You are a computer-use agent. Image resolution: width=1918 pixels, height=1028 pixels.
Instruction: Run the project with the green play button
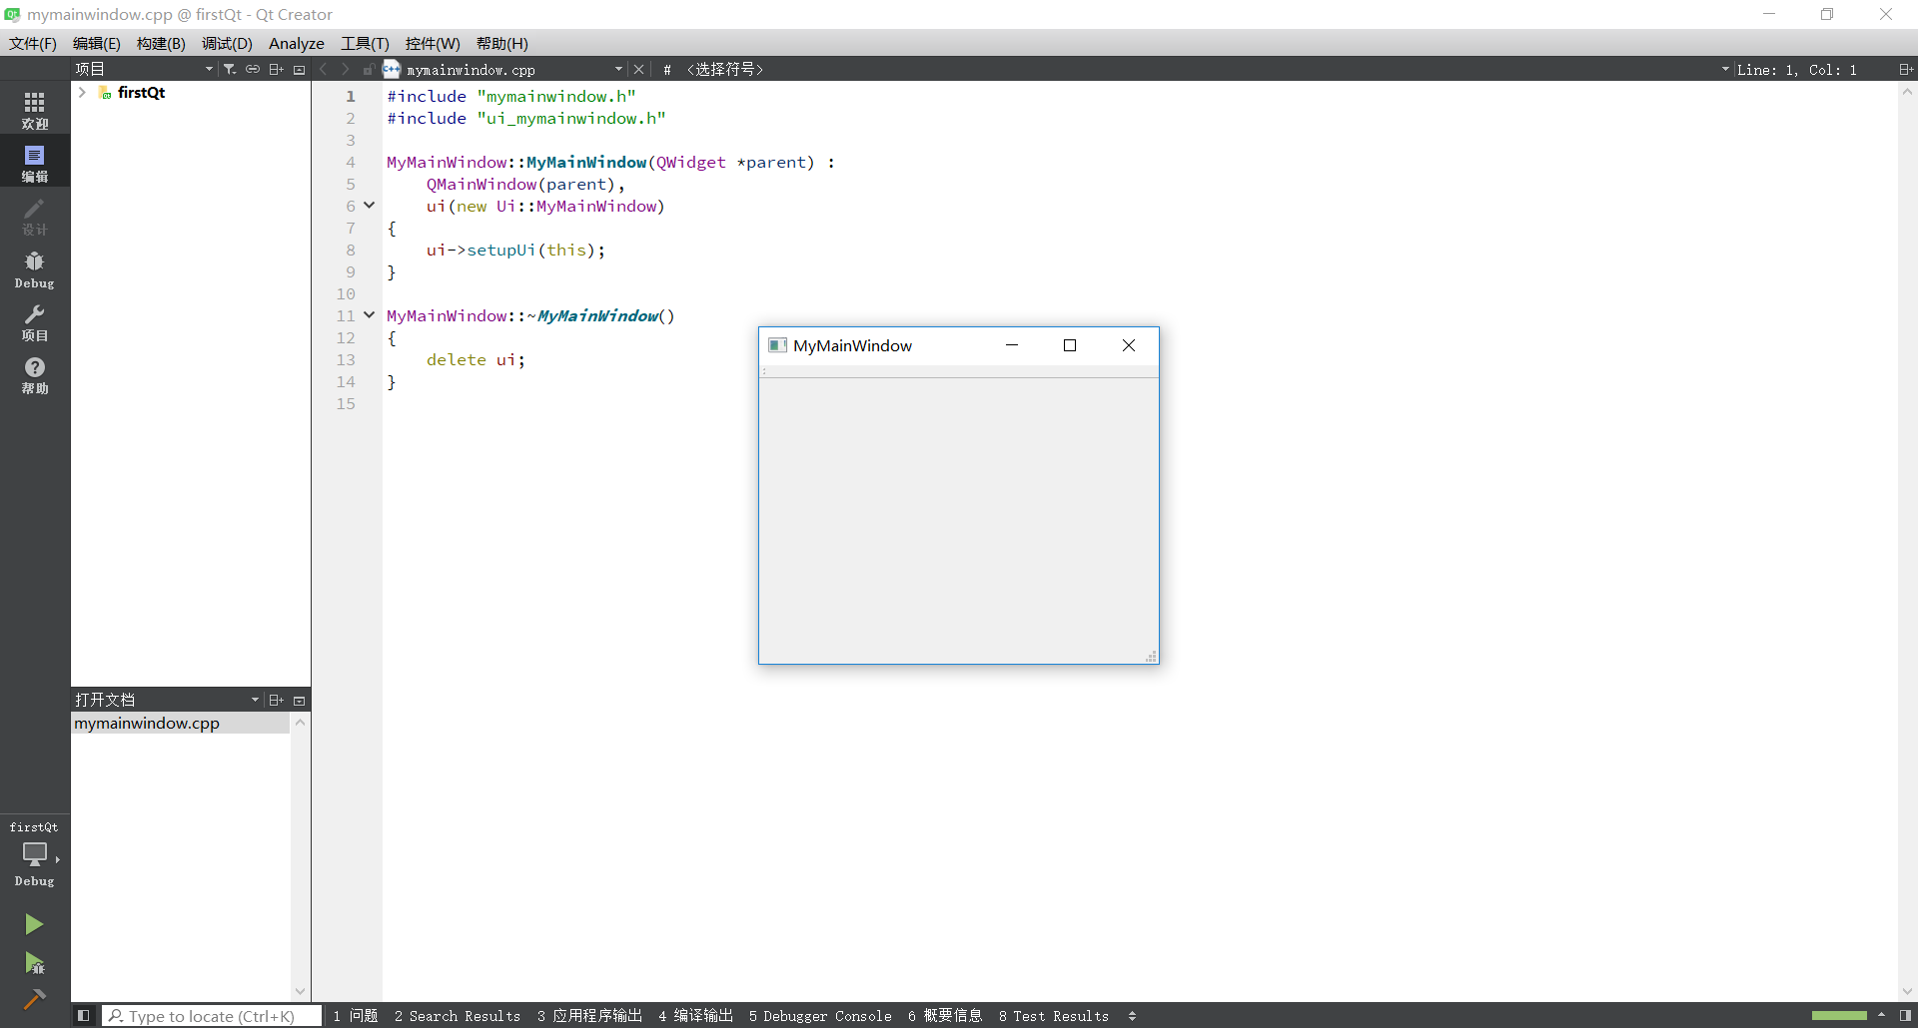coord(34,924)
